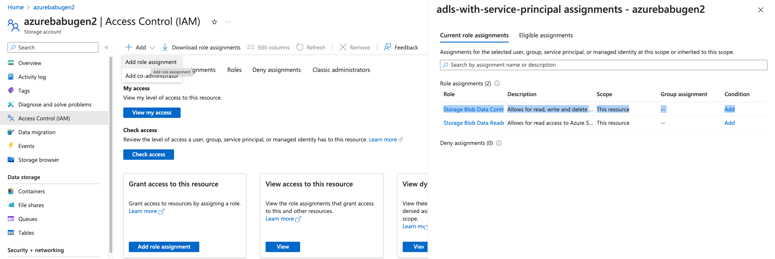Click the File shares icon

[11, 205]
